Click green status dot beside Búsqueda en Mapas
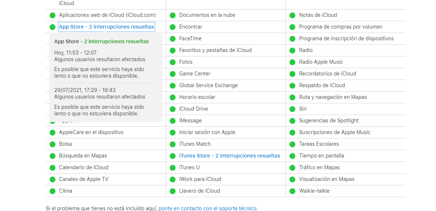The height and width of the screenshot is (211, 436). click(53, 156)
